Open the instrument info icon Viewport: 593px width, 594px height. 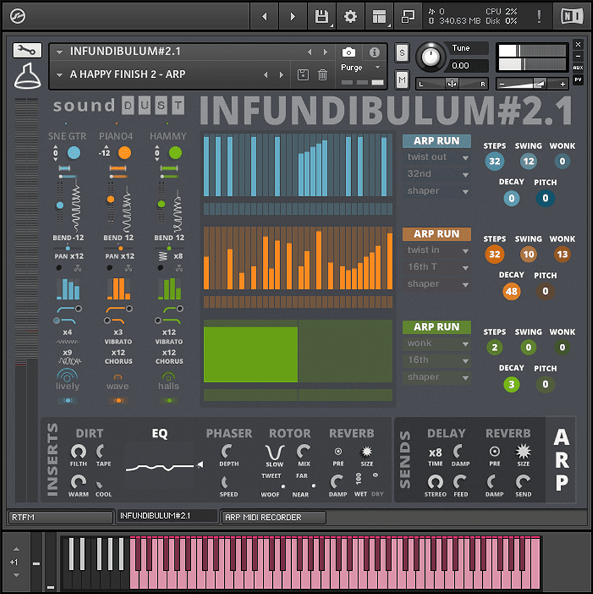click(374, 52)
